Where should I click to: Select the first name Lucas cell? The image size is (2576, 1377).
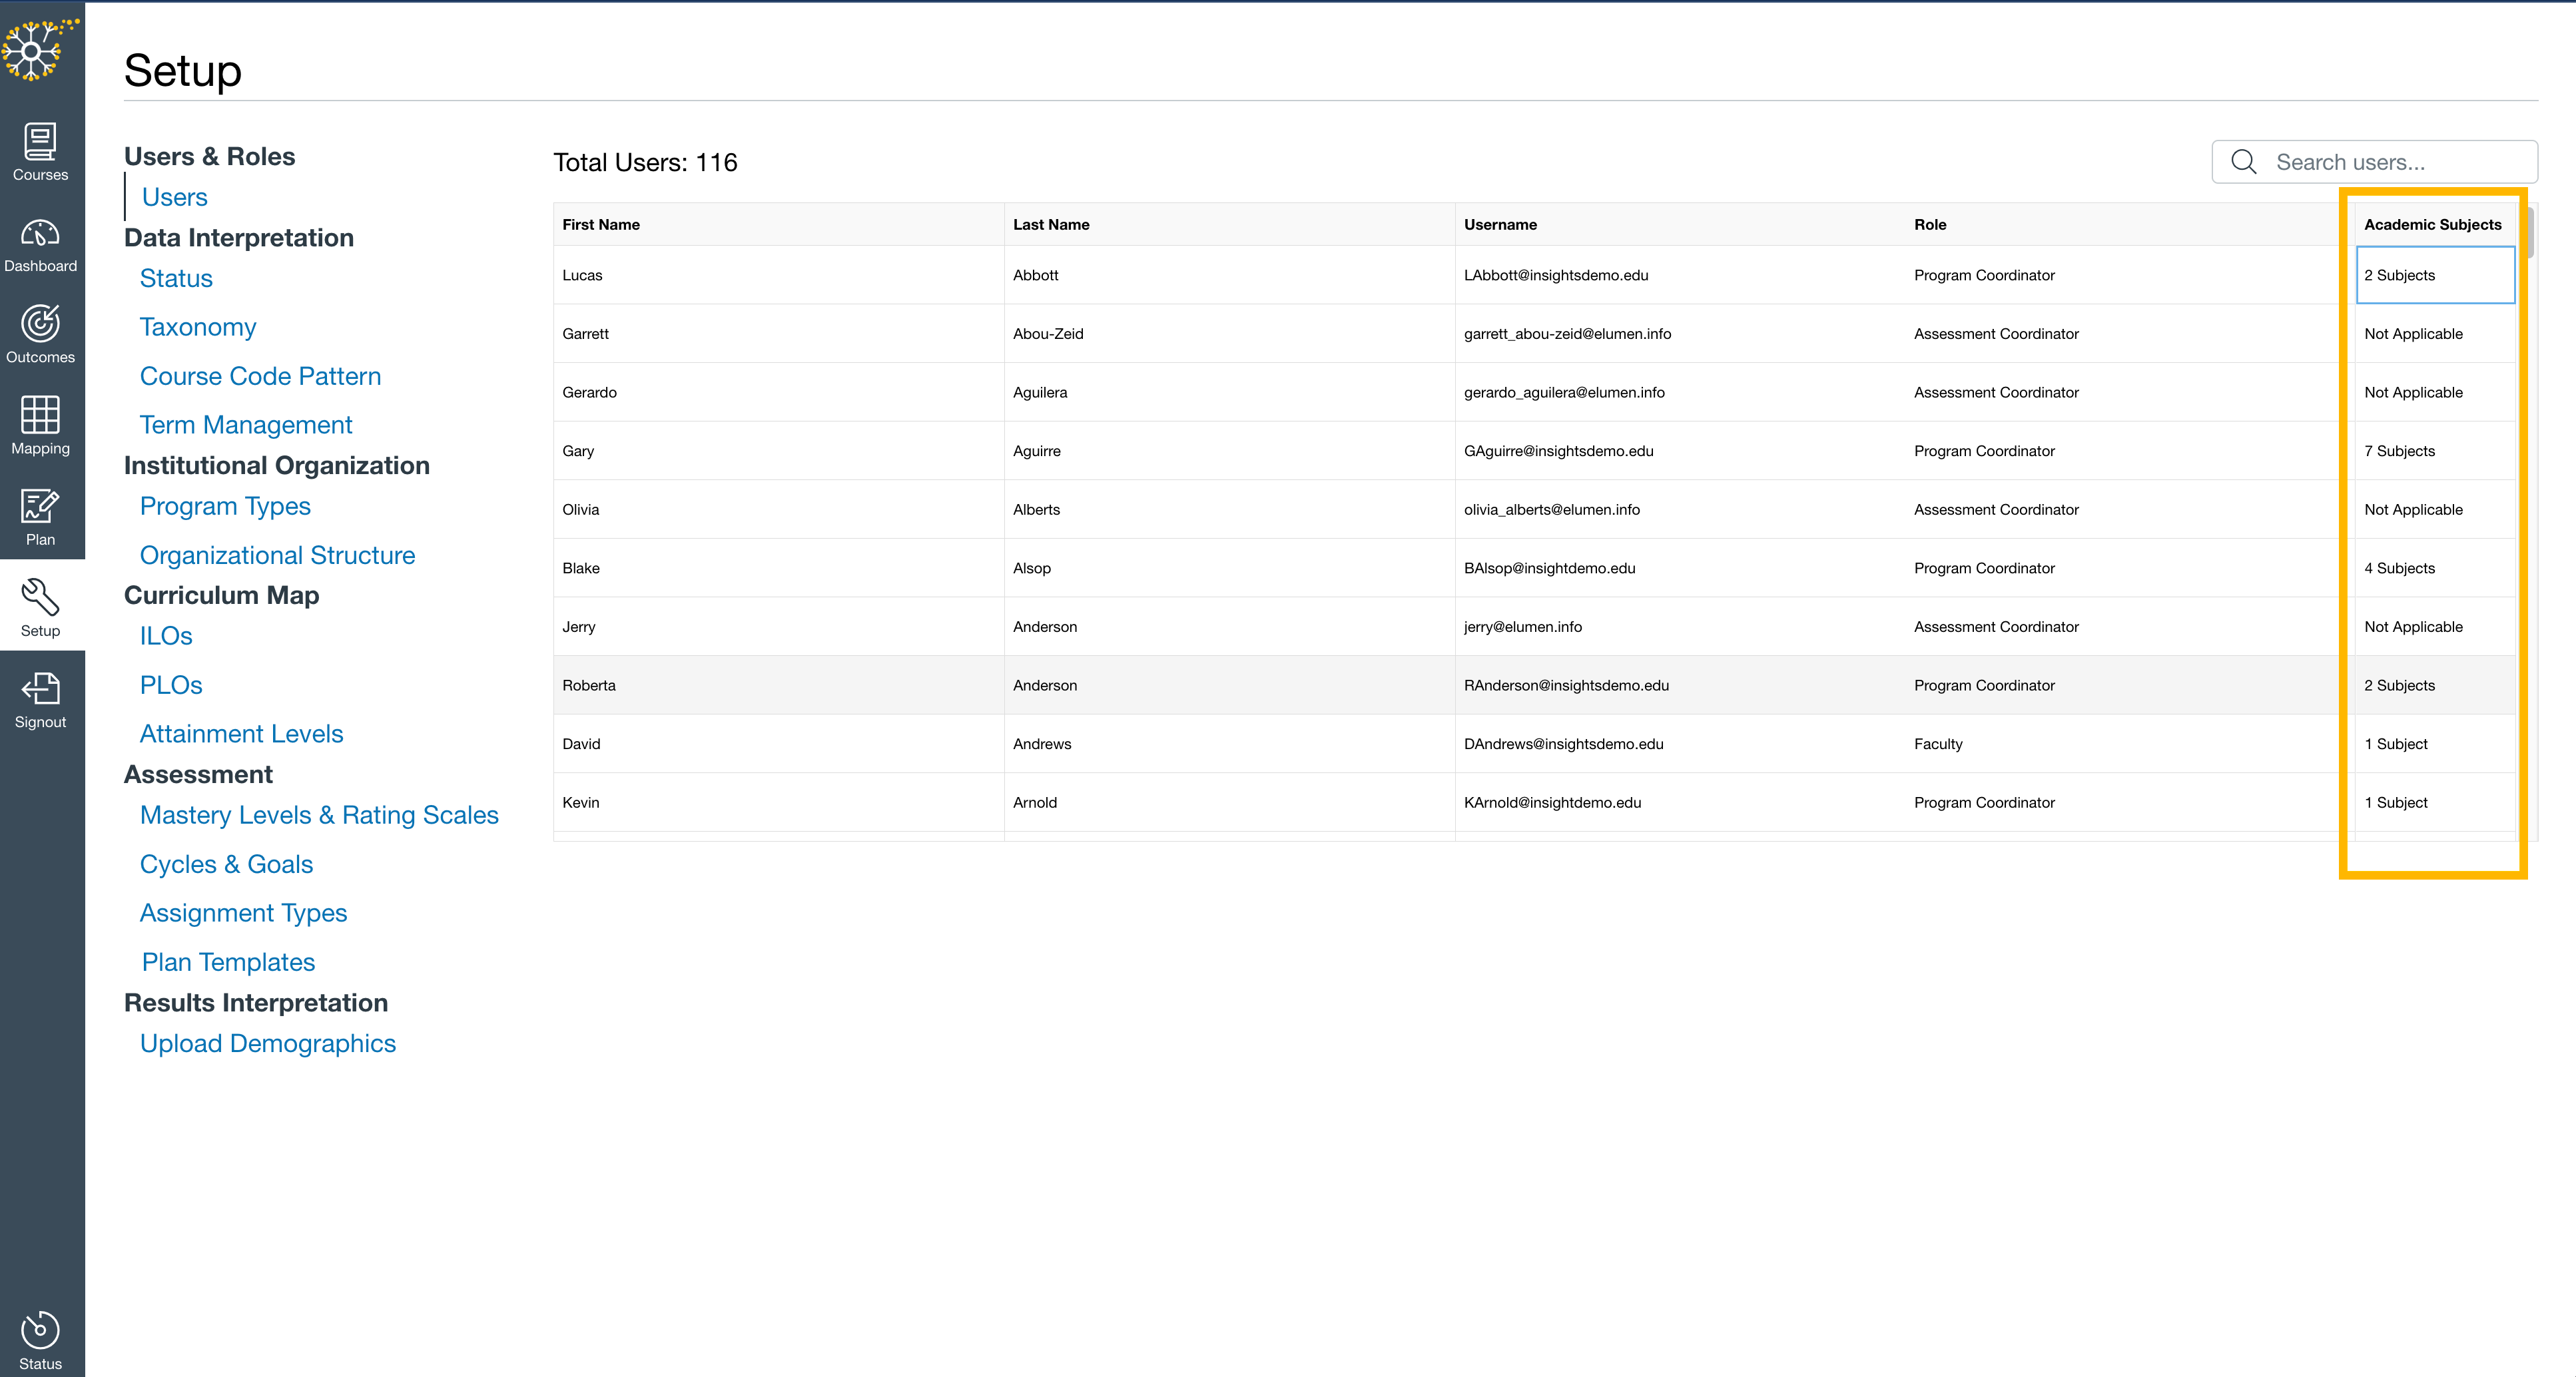click(778, 275)
